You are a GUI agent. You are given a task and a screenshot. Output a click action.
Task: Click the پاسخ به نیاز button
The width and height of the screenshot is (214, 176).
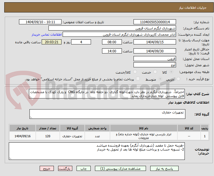[x=164, y=169]
